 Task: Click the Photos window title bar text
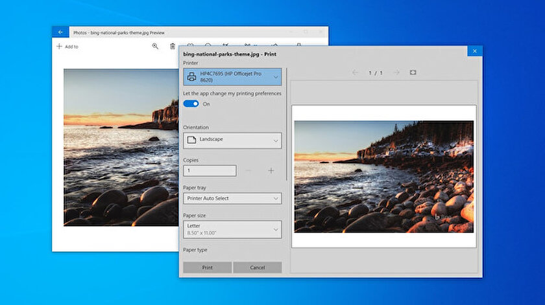tap(119, 32)
